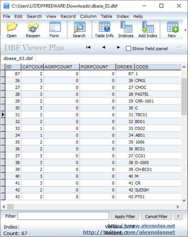The width and height of the screenshot is (188, 237).
Task: Open the File menu
Action: tap(7, 16)
